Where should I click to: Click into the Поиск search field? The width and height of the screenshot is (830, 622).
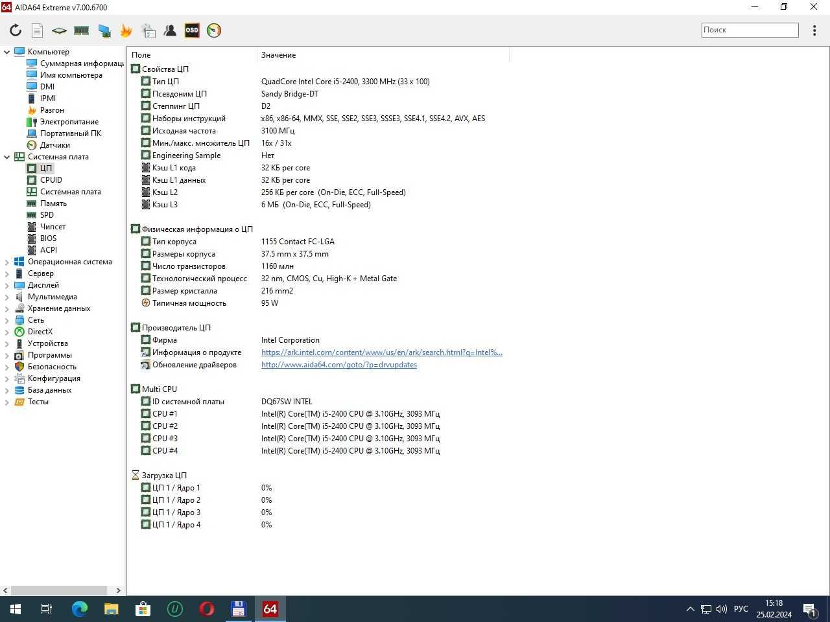click(x=750, y=30)
